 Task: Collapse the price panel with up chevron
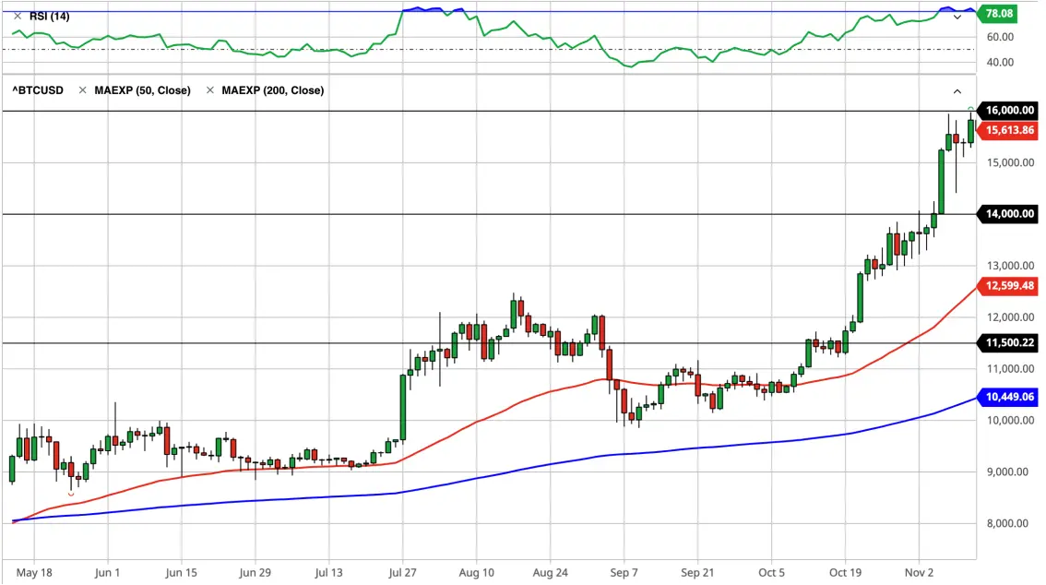pos(957,91)
